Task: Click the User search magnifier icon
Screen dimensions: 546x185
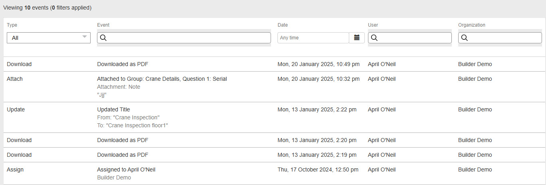Action: [x=374, y=38]
